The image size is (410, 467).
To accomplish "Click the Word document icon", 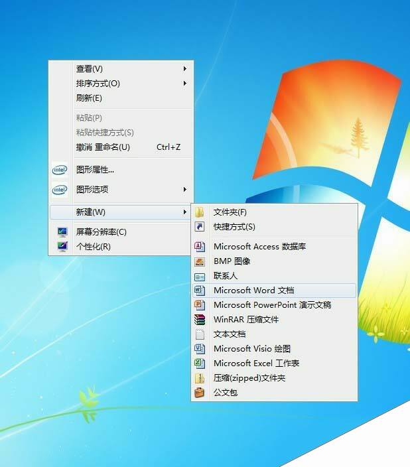I will [199, 290].
